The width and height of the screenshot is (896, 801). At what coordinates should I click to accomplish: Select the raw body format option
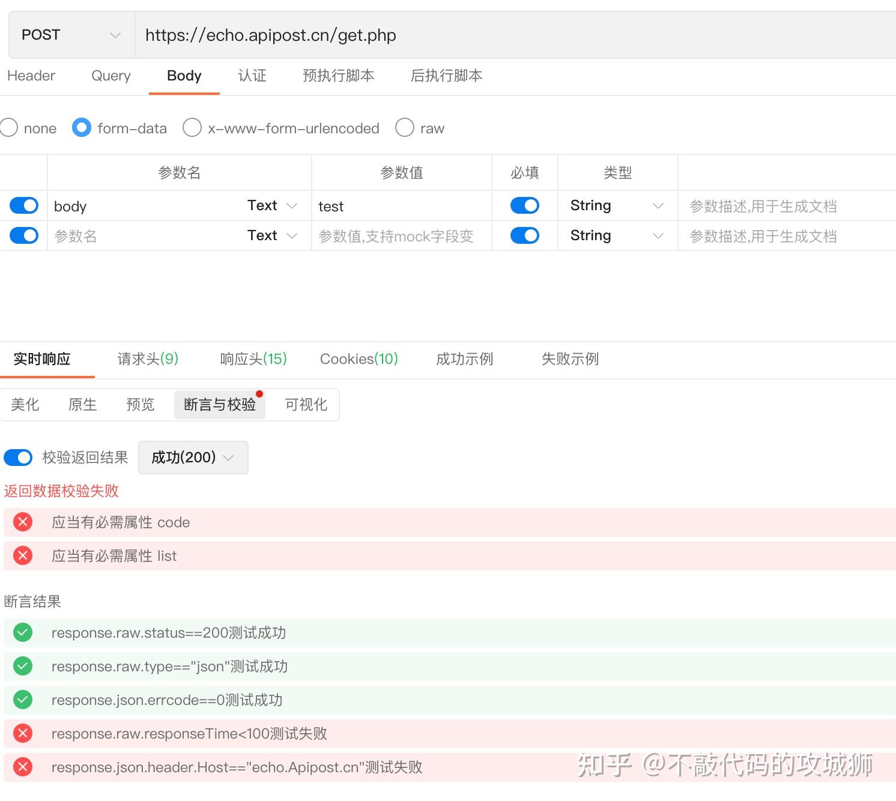point(405,127)
